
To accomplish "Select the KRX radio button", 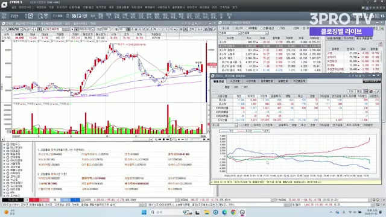I will click(x=235, y=87).
